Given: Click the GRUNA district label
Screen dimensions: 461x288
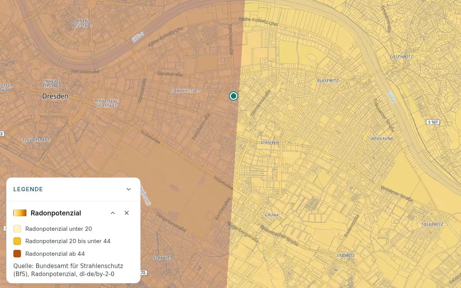Looking at the screenshot, I should 272,215.
